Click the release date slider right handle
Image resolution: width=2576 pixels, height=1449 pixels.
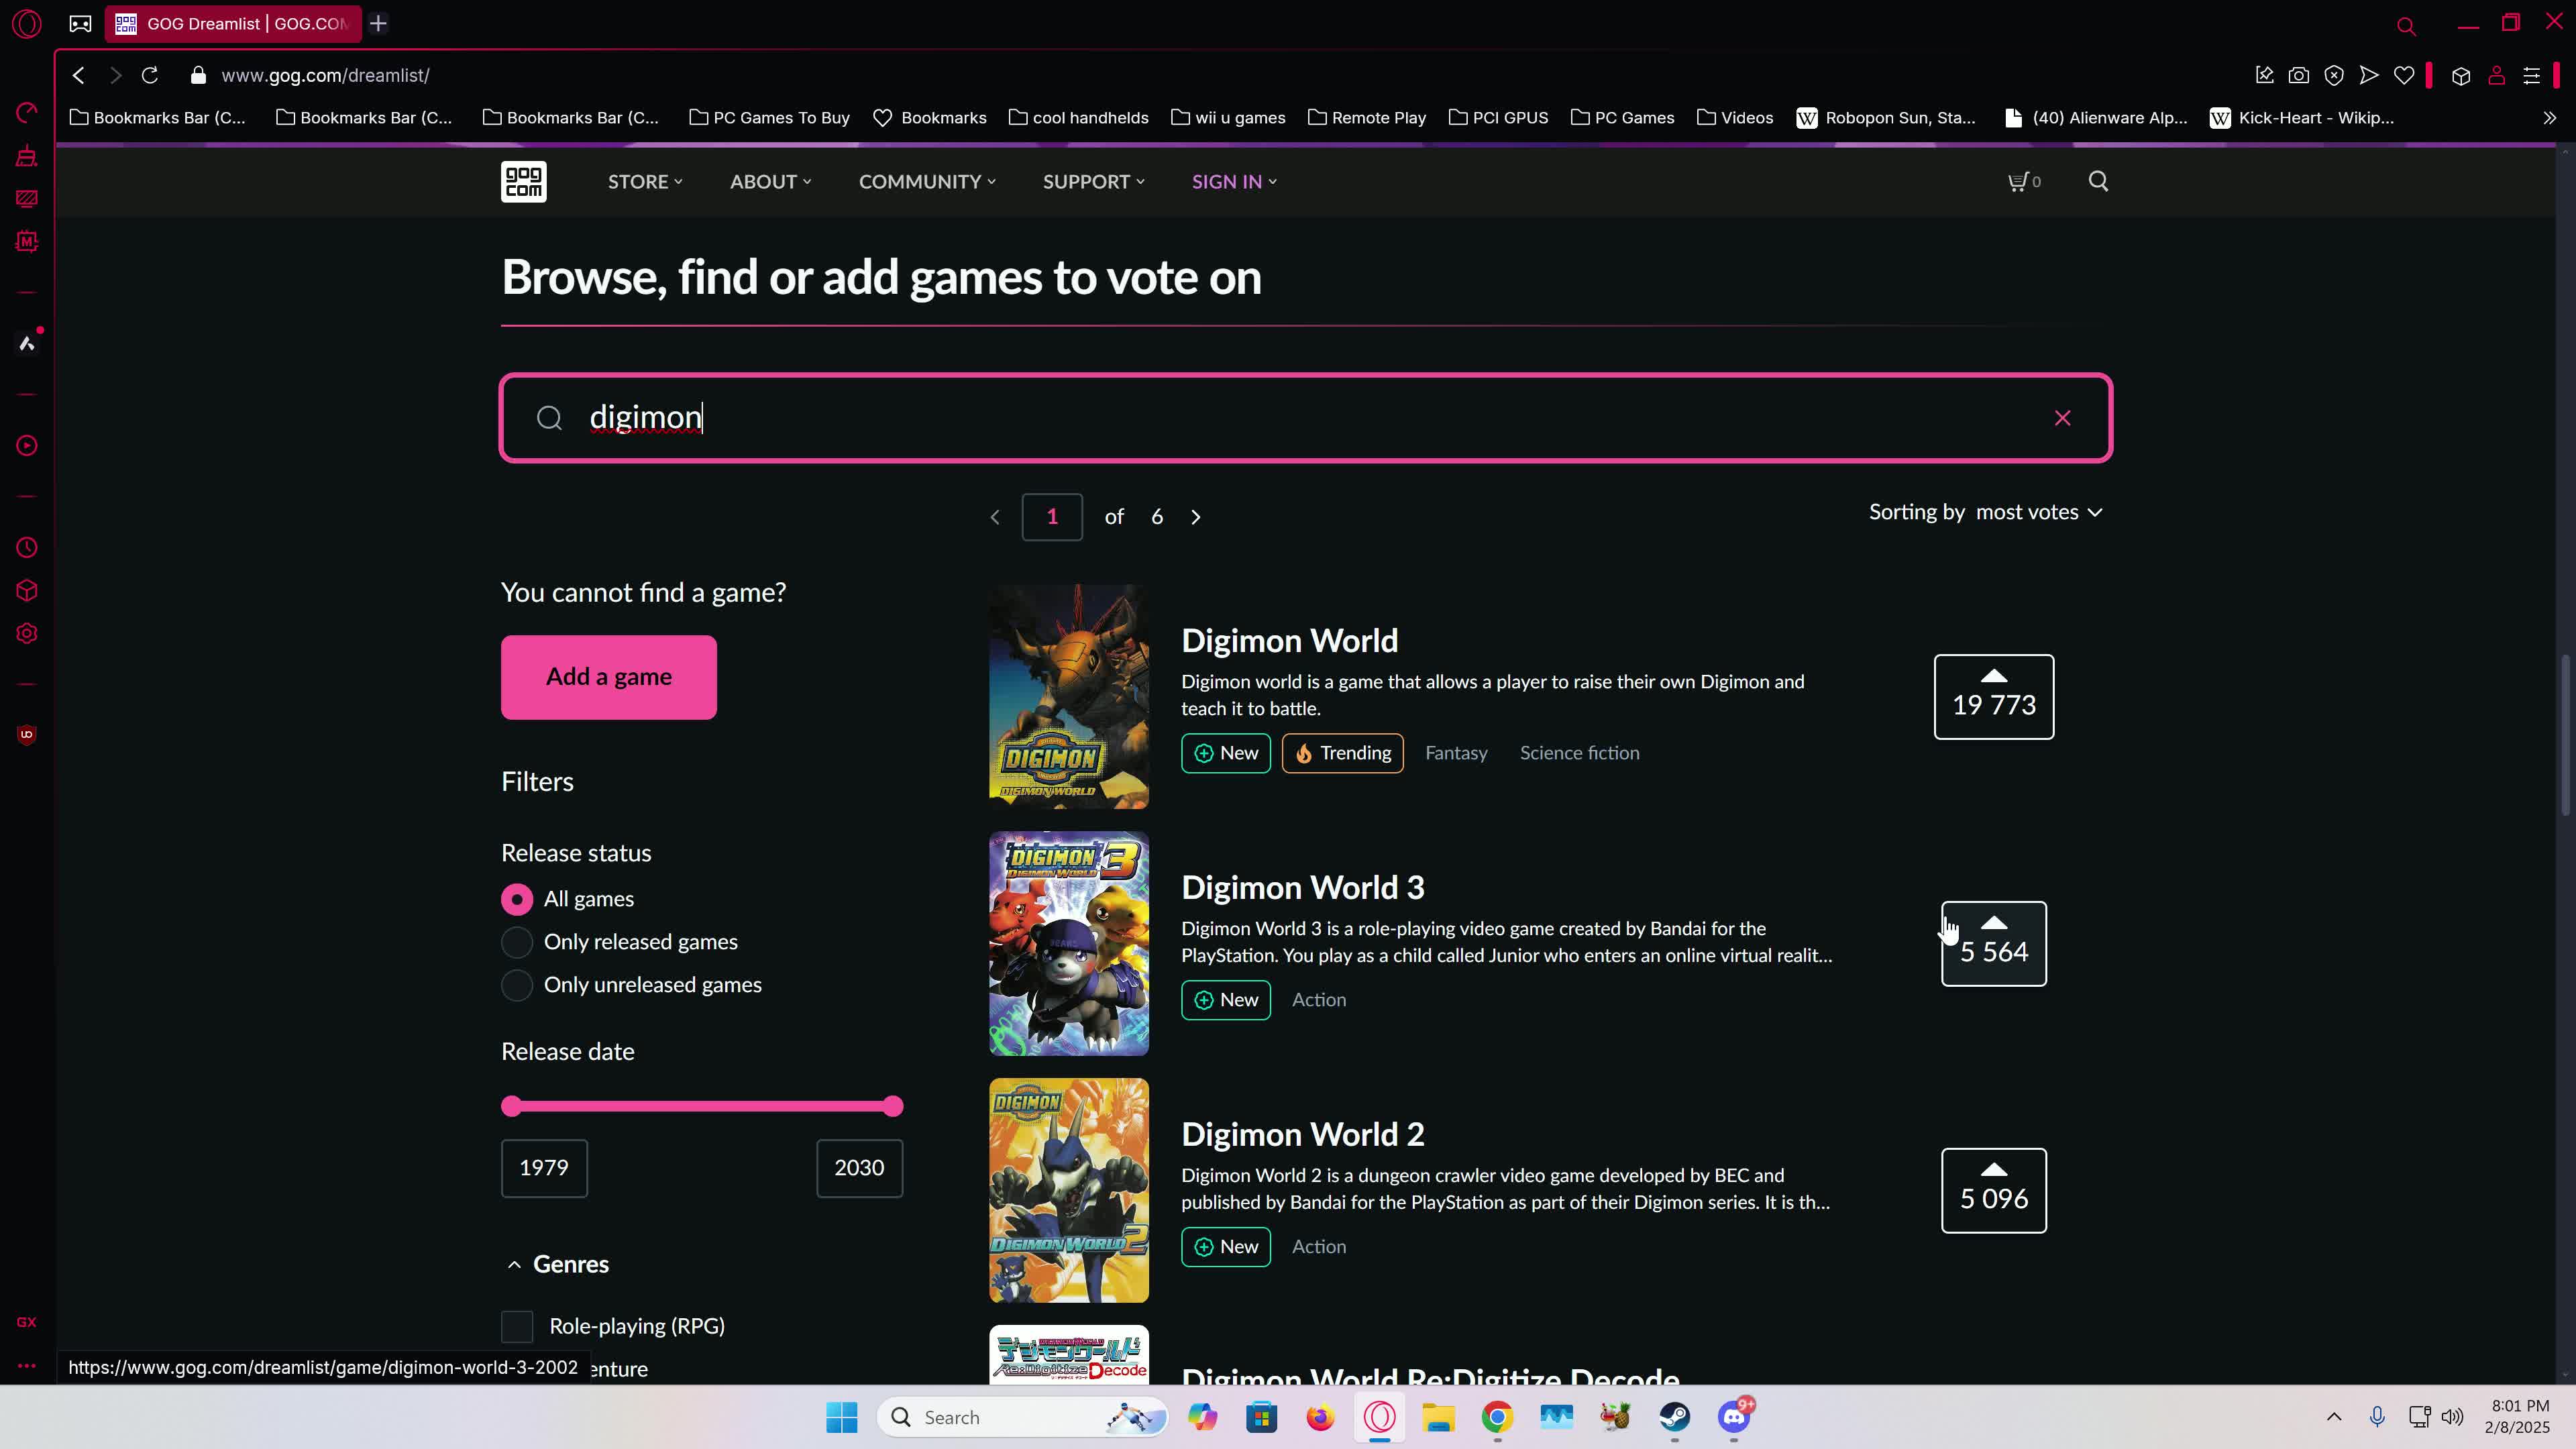click(893, 1106)
